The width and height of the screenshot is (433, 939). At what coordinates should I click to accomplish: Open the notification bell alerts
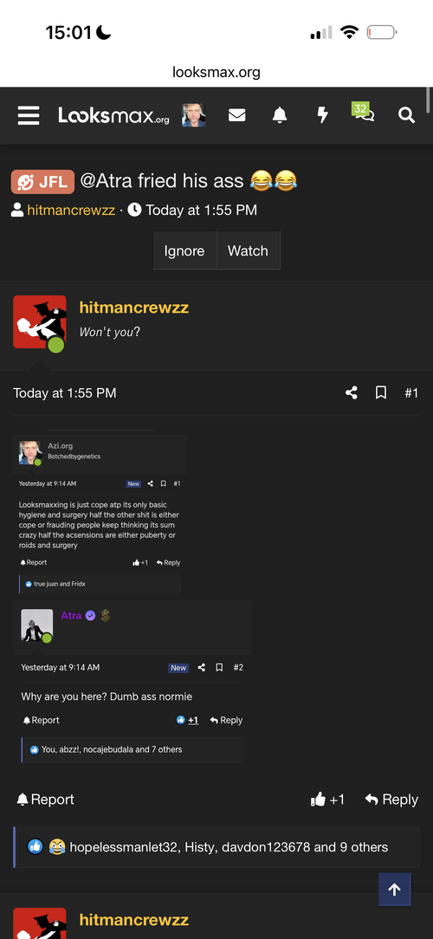tap(279, 115)
